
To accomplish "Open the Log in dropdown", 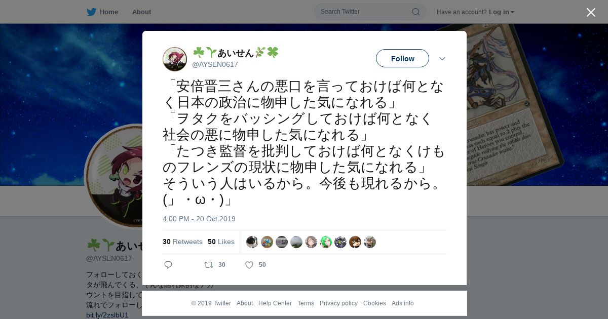I will point(502,12).
